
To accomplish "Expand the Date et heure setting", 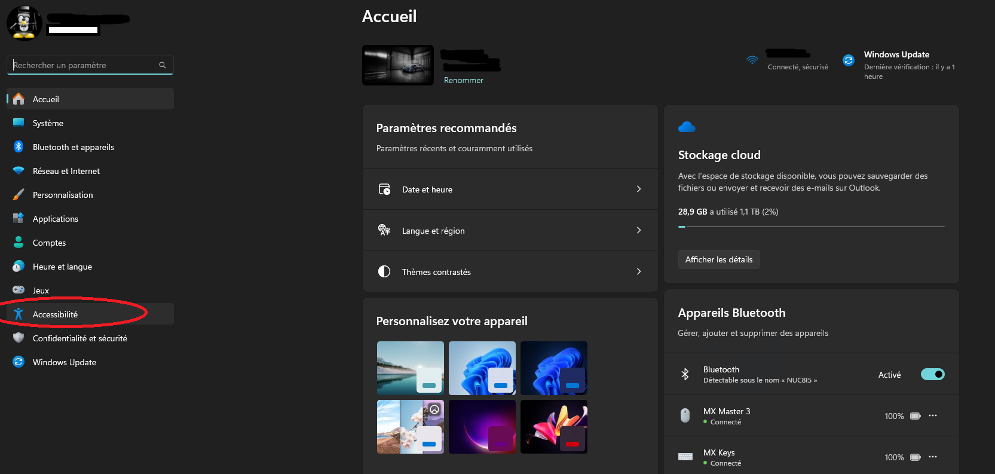I will click(x=638, y=189).
